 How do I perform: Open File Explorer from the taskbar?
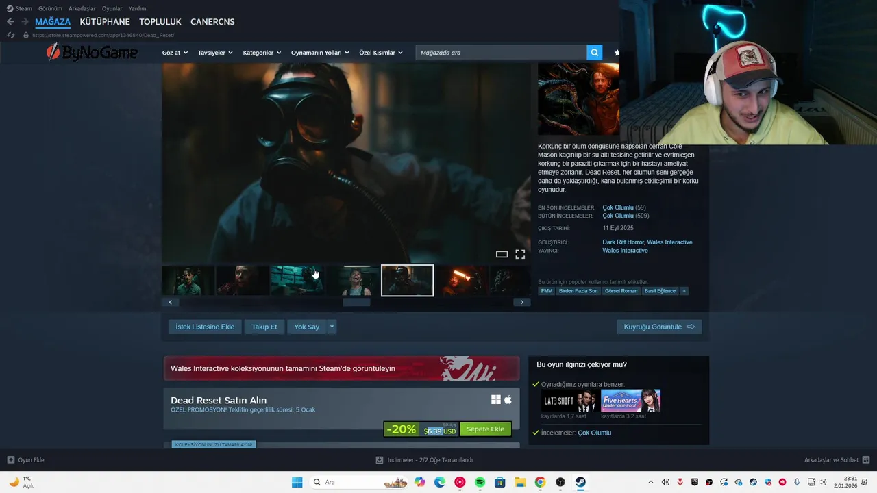coord(520,482)
